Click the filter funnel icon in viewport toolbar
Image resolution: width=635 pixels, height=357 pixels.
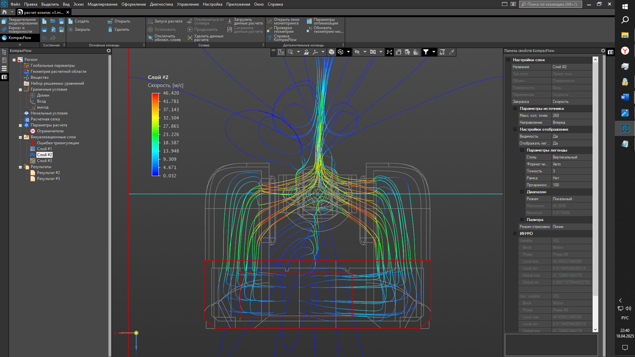tap(426, 52)
